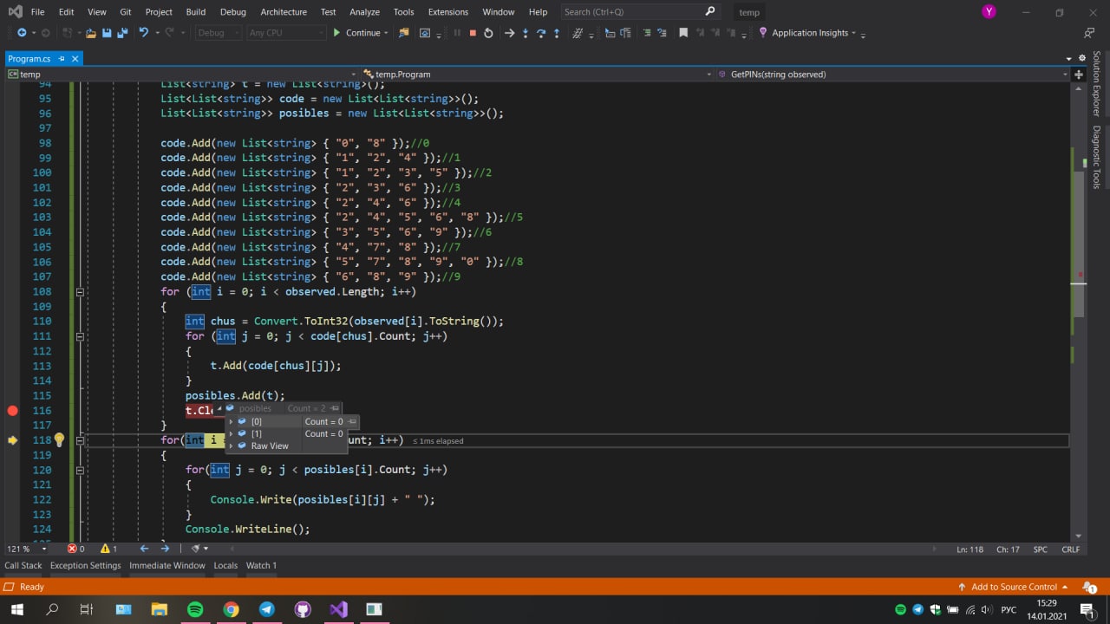Screen dimensions: 1110x624
Task: Pin the [0] datatip entry
Action: tap(352, 421)
